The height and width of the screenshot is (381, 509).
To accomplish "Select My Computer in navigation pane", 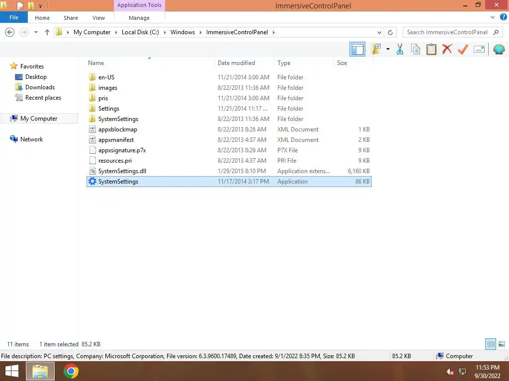I will [x=39, y=118].
